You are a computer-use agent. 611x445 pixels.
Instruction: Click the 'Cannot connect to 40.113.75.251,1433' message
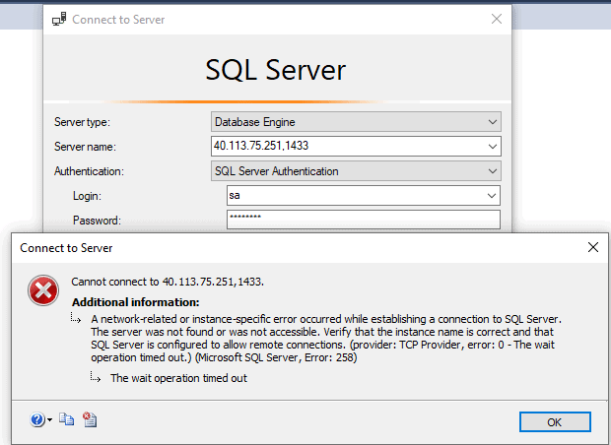pyautogui.click(x=168, y=282)
